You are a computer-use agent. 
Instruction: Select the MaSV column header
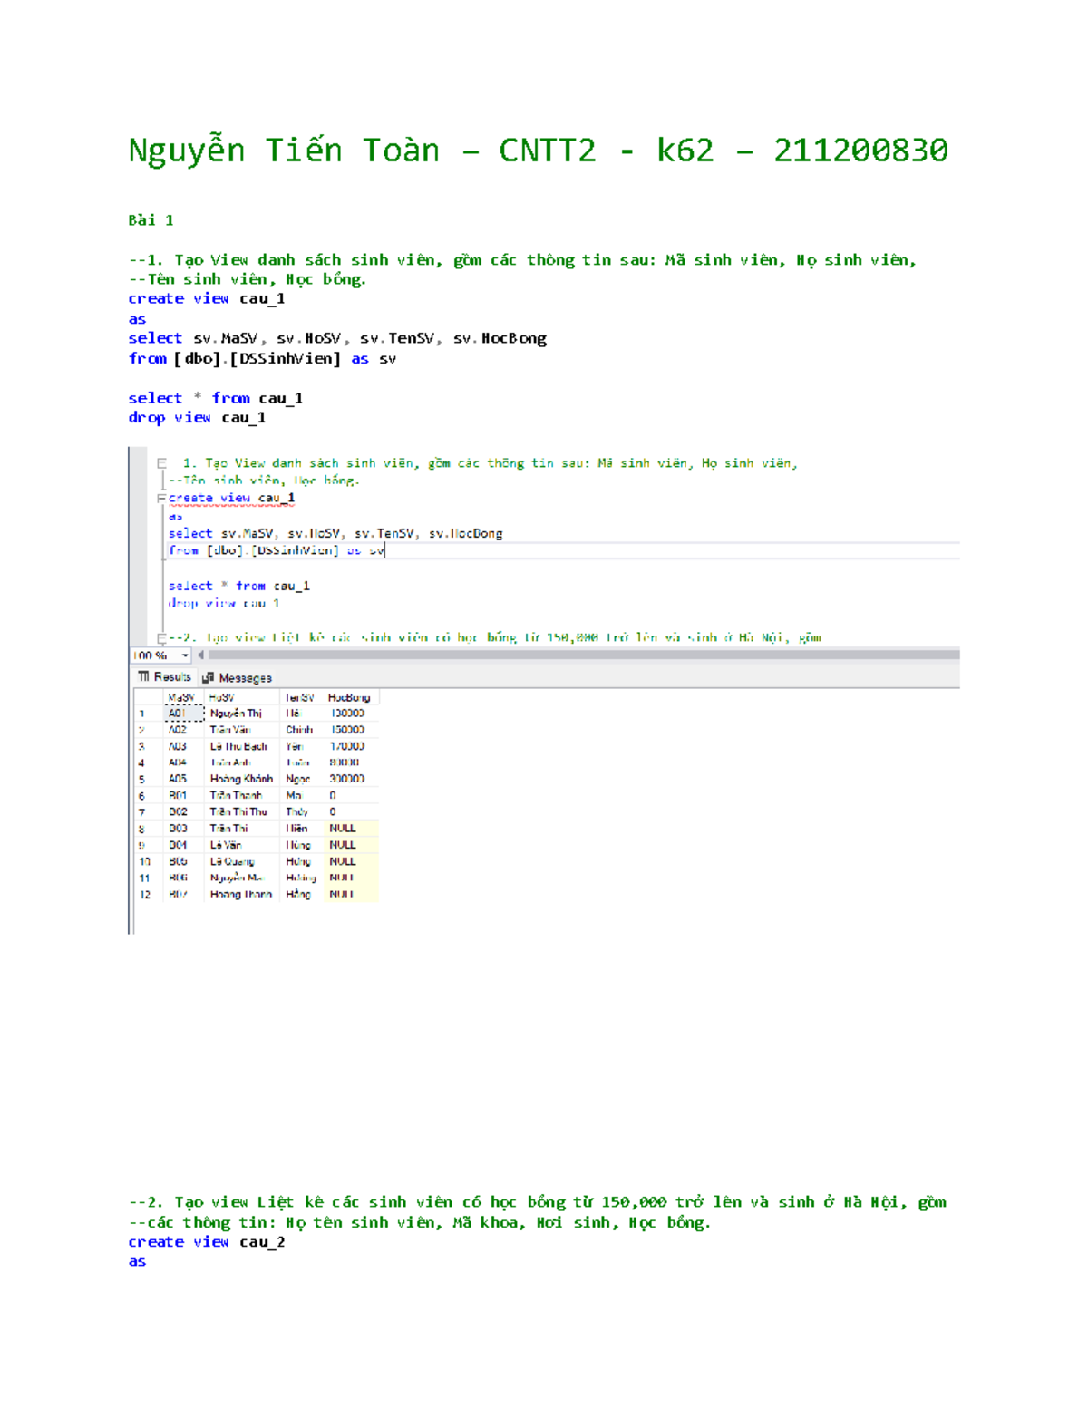[181, 697]
